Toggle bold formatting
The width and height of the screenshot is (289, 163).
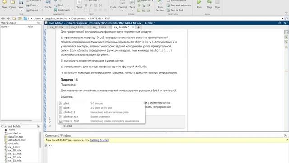coord(86,5)
